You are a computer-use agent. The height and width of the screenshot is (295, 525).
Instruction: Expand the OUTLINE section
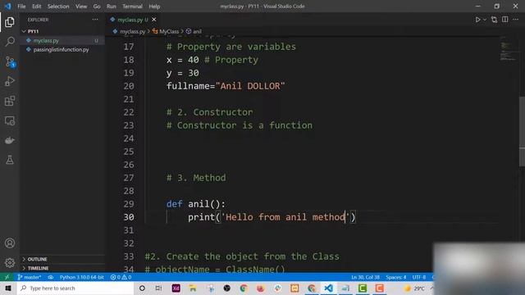tap(62, 259)
